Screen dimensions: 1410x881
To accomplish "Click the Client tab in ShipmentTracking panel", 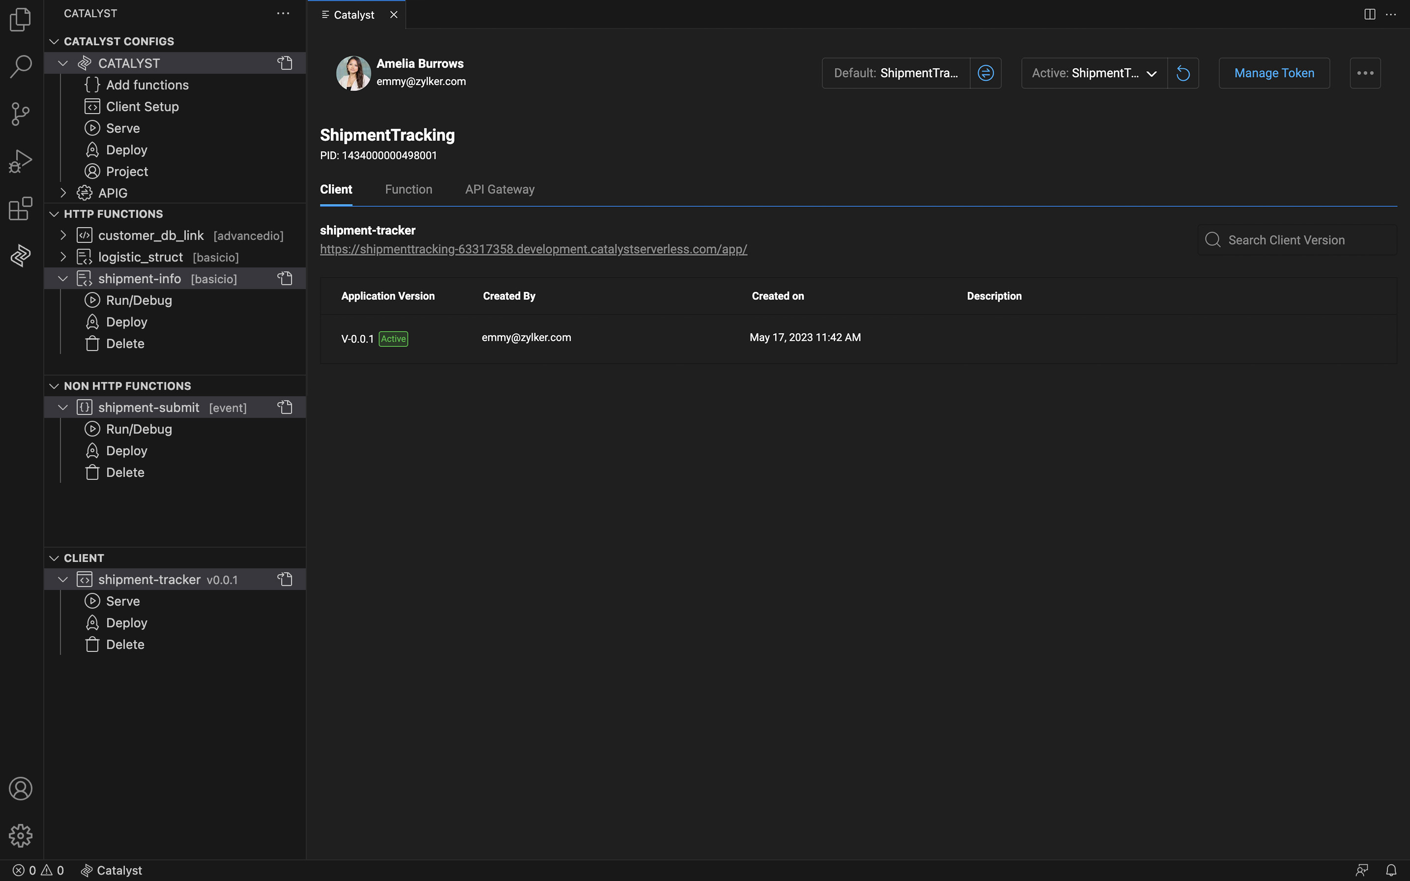I will [336, 189].
